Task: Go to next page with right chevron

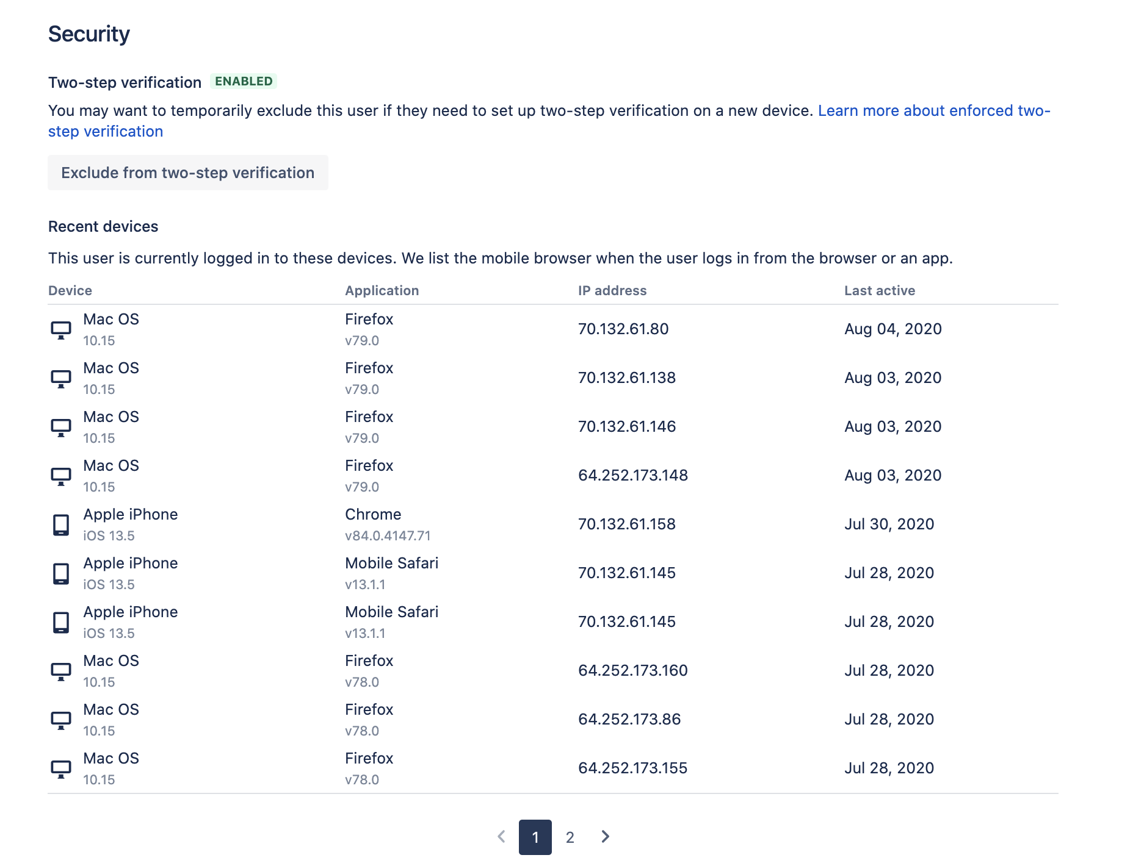Action: pos(605,837)
